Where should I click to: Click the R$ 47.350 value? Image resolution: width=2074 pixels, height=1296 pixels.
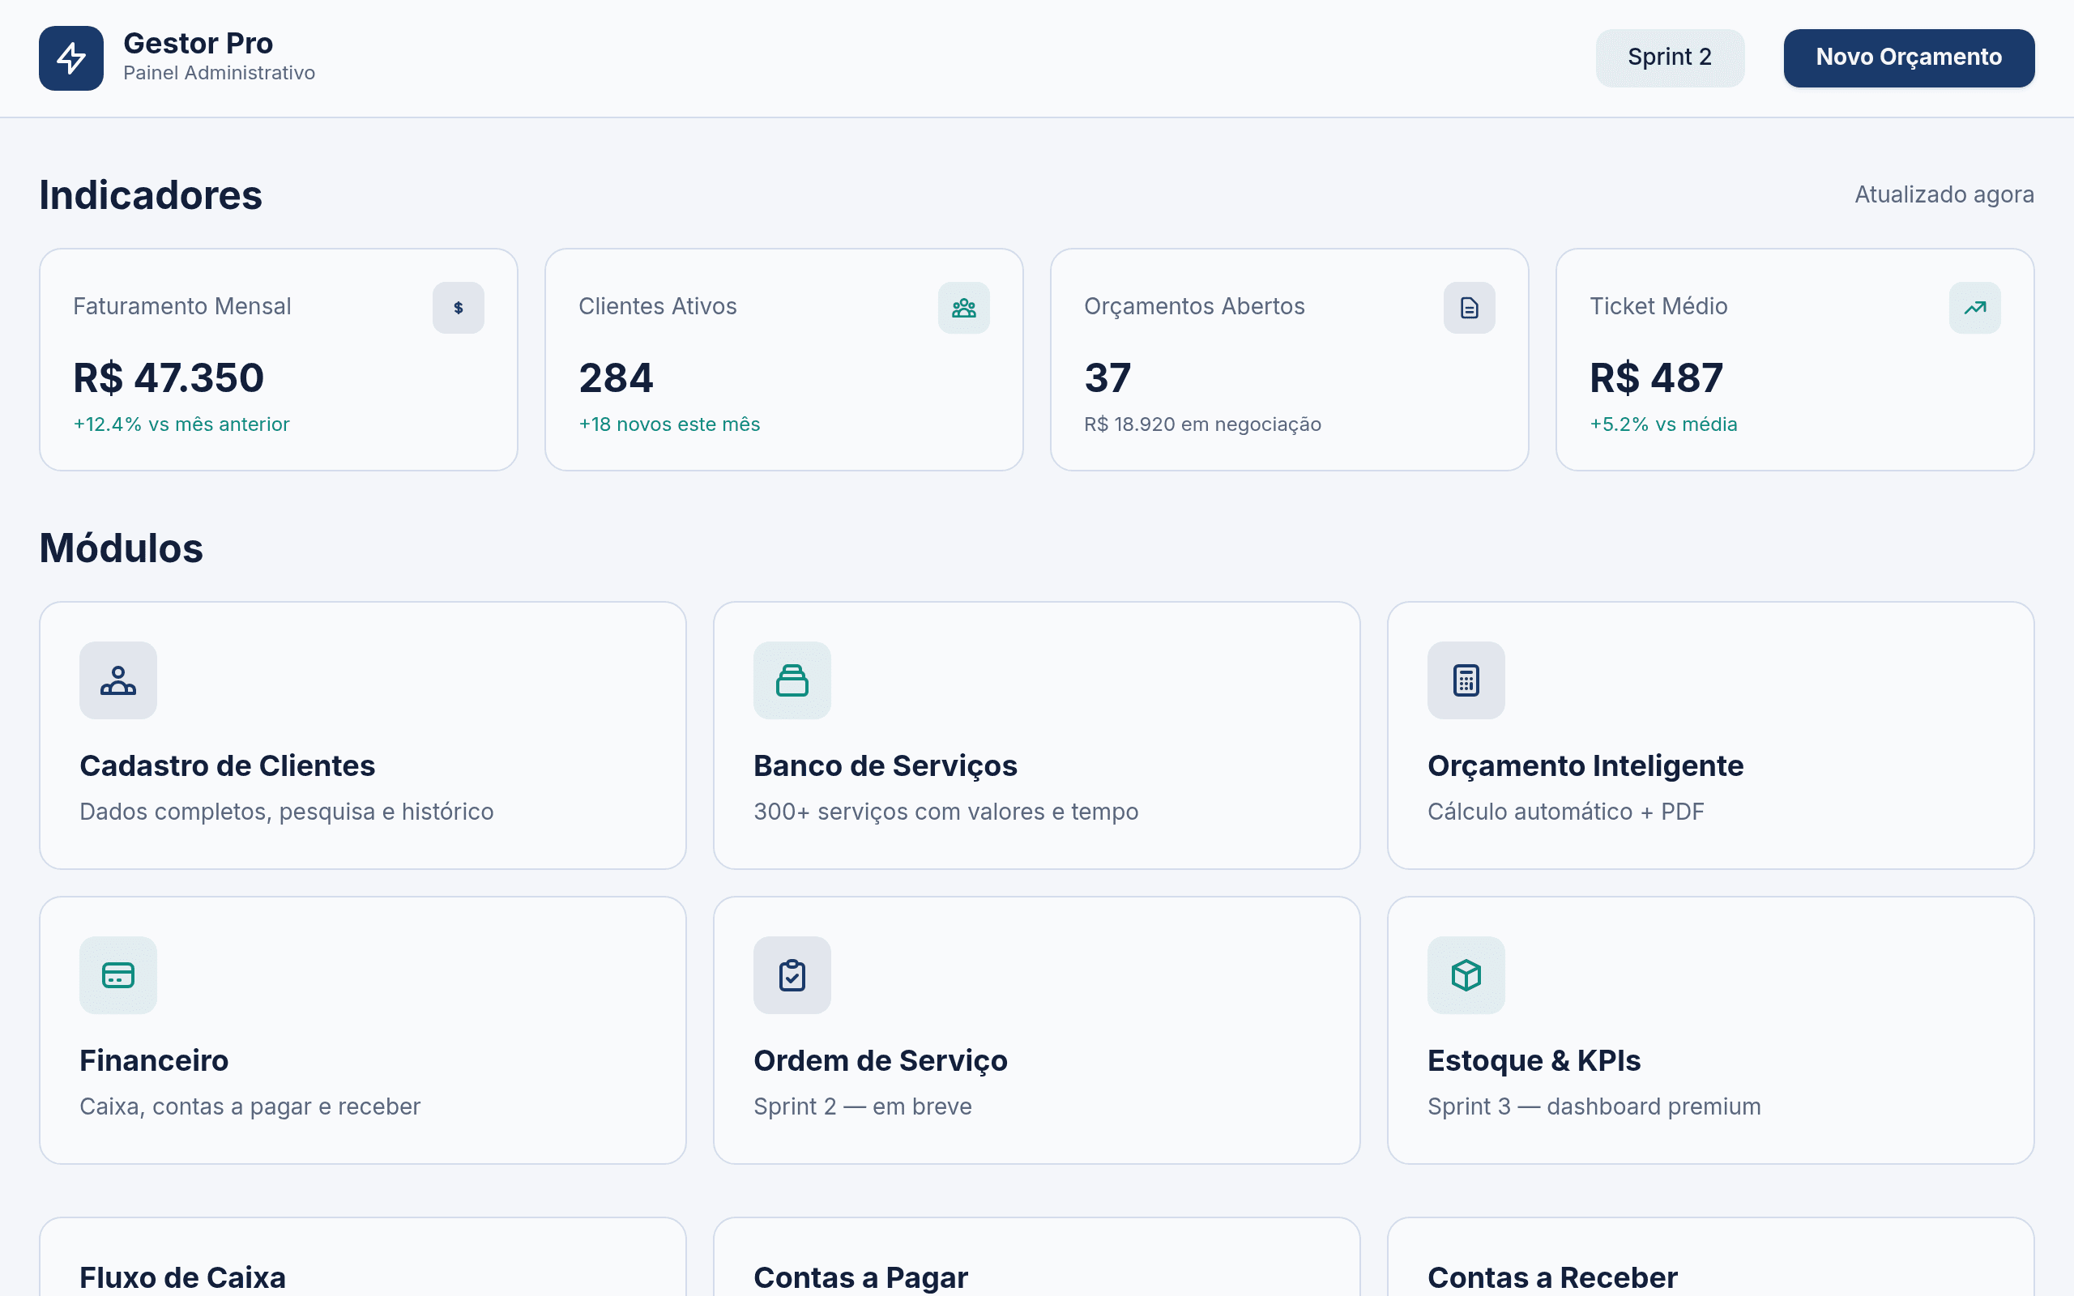coord(169,378)
